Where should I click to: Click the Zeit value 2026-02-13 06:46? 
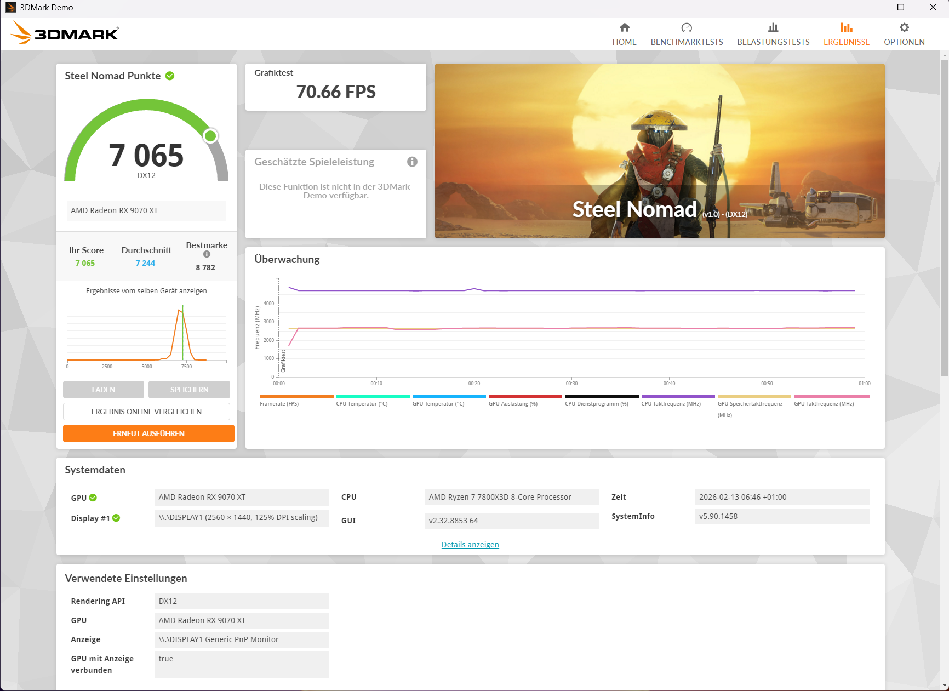tap(782, 497)
